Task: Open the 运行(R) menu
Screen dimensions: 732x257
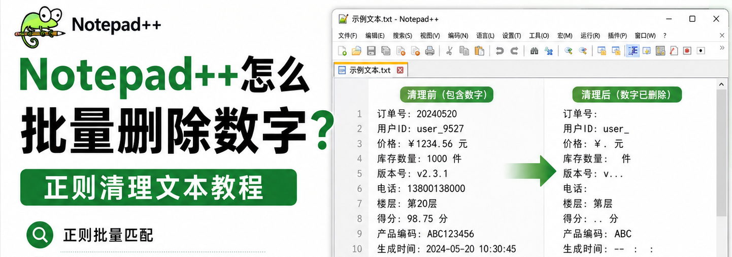Action: (x=590, y=36)
